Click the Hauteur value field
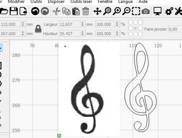Image resolution: width=182 pixels, height=138 pixels. click(70, 34)
